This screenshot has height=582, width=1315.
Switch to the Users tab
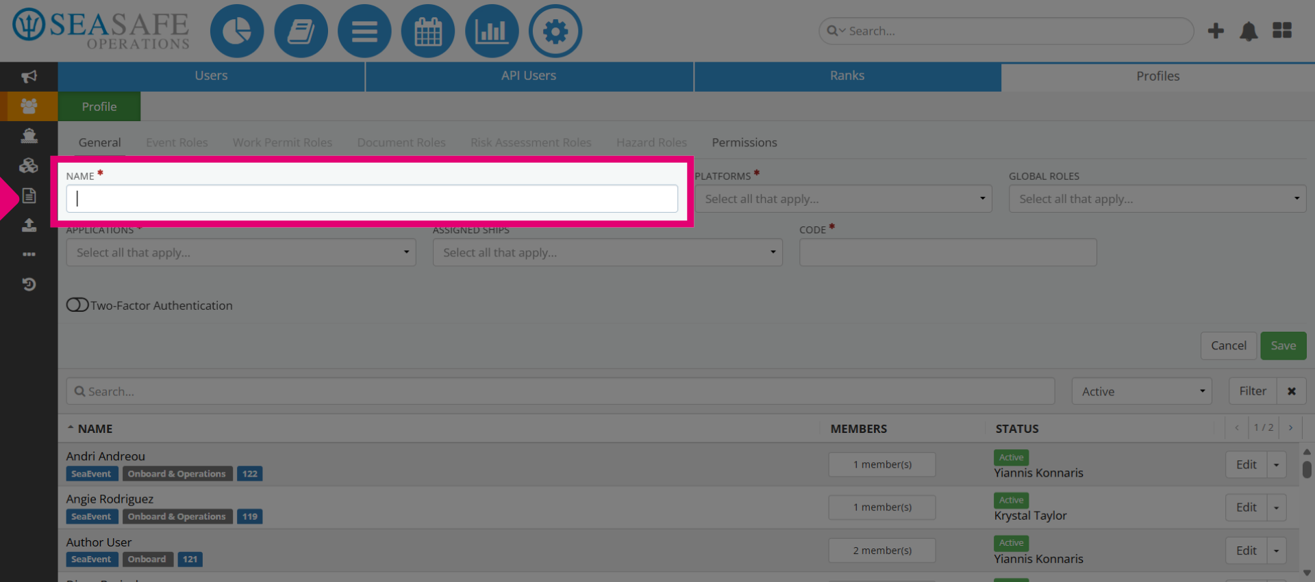pyautogui.click(x=211, y=76)
